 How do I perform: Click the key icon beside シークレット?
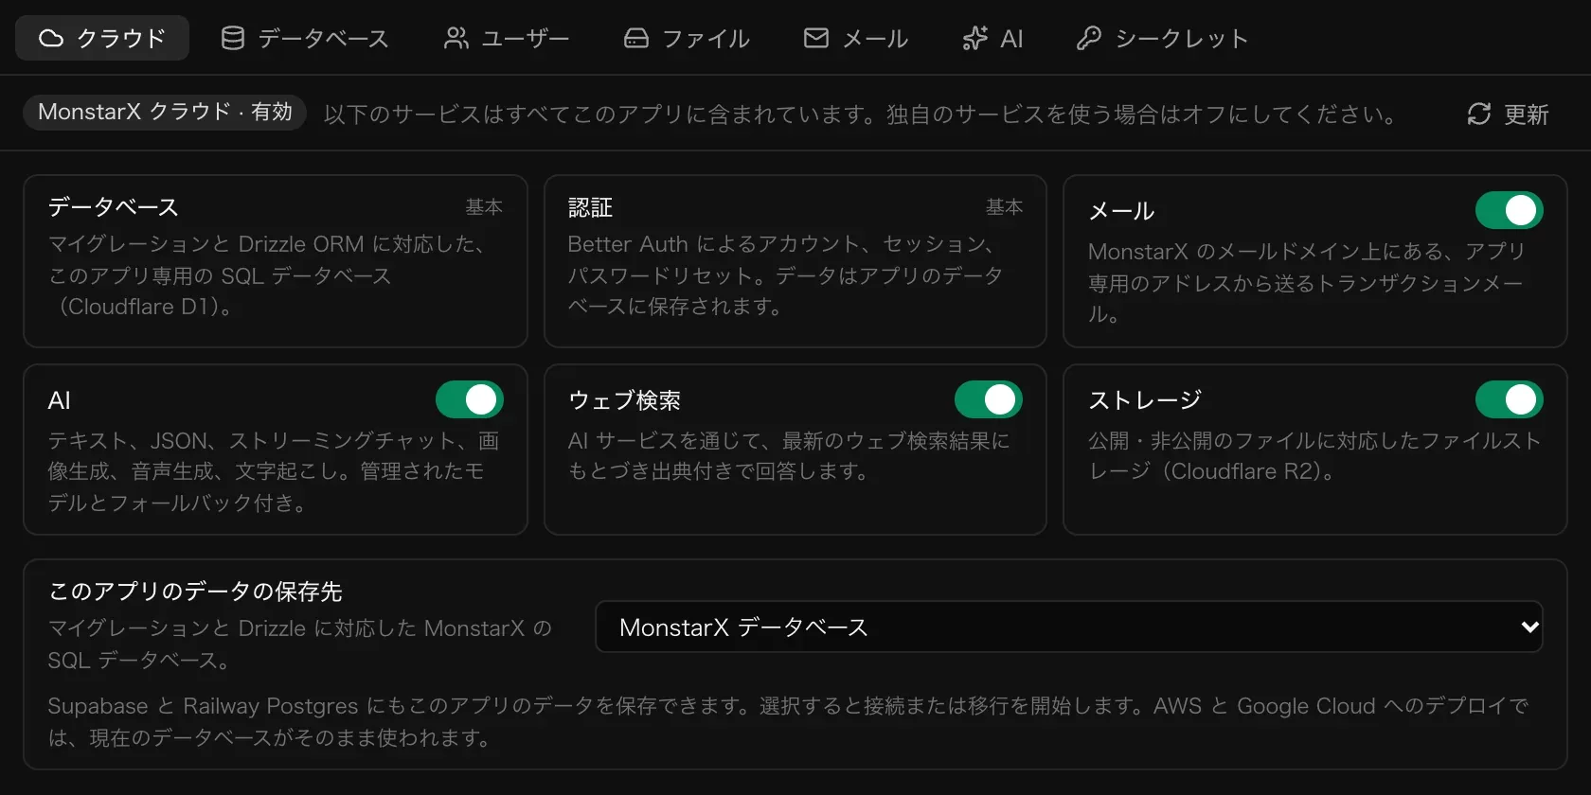tap(1089, 38)
